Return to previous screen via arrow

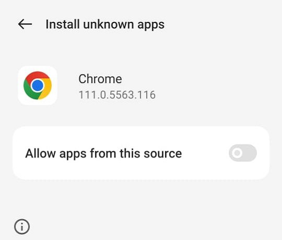(25, 24)
